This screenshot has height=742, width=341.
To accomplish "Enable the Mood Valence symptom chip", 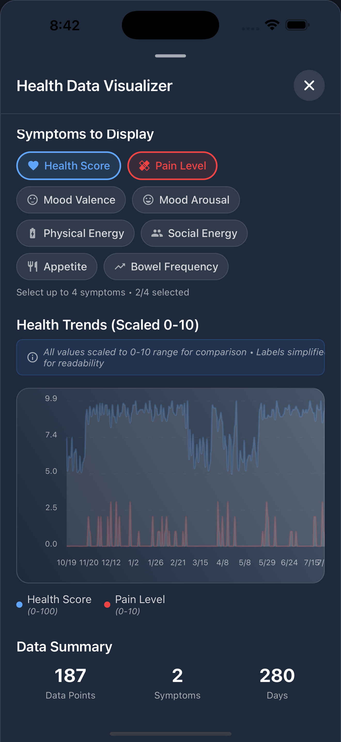I will (71, 200).
